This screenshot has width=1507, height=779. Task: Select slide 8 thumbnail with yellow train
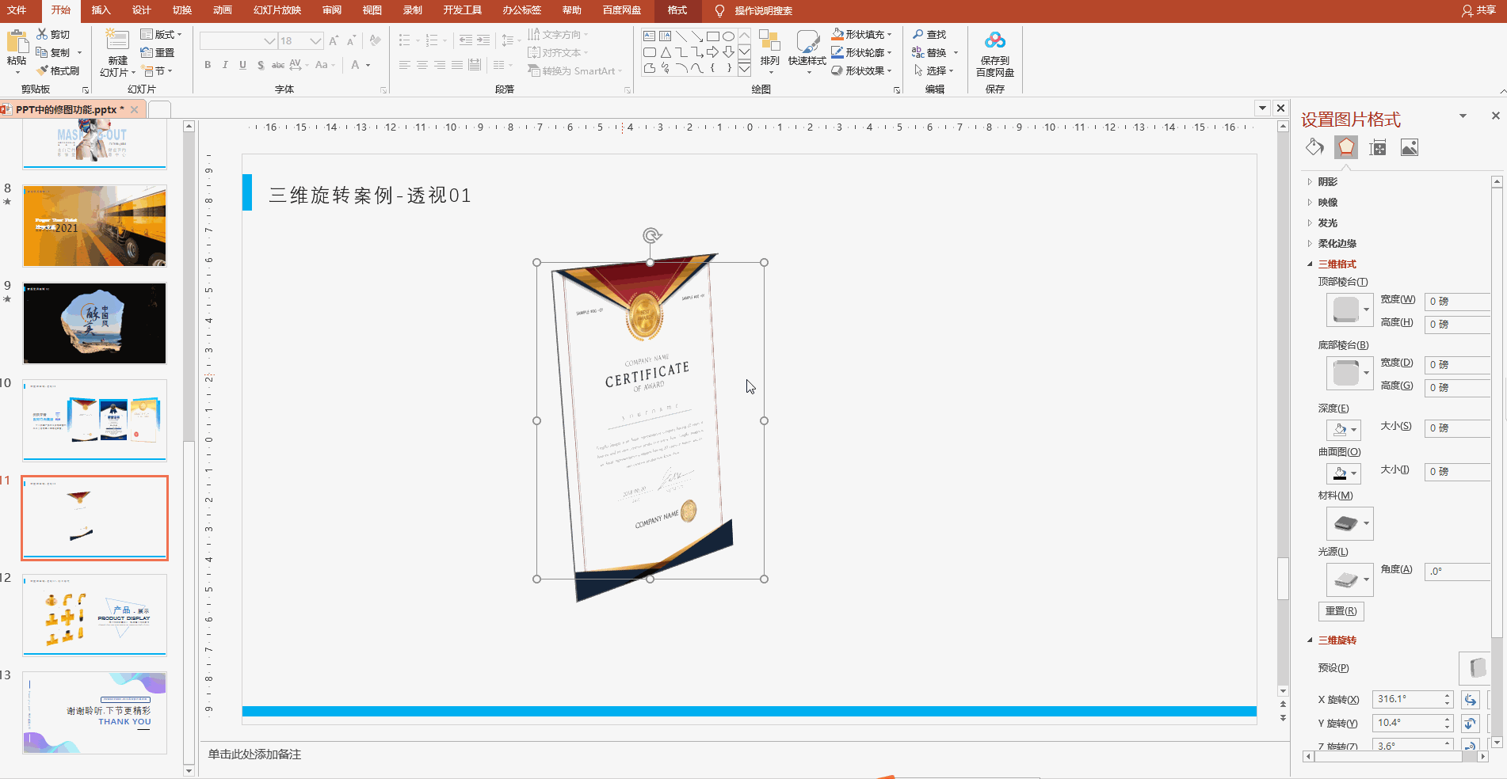point(95,226)
